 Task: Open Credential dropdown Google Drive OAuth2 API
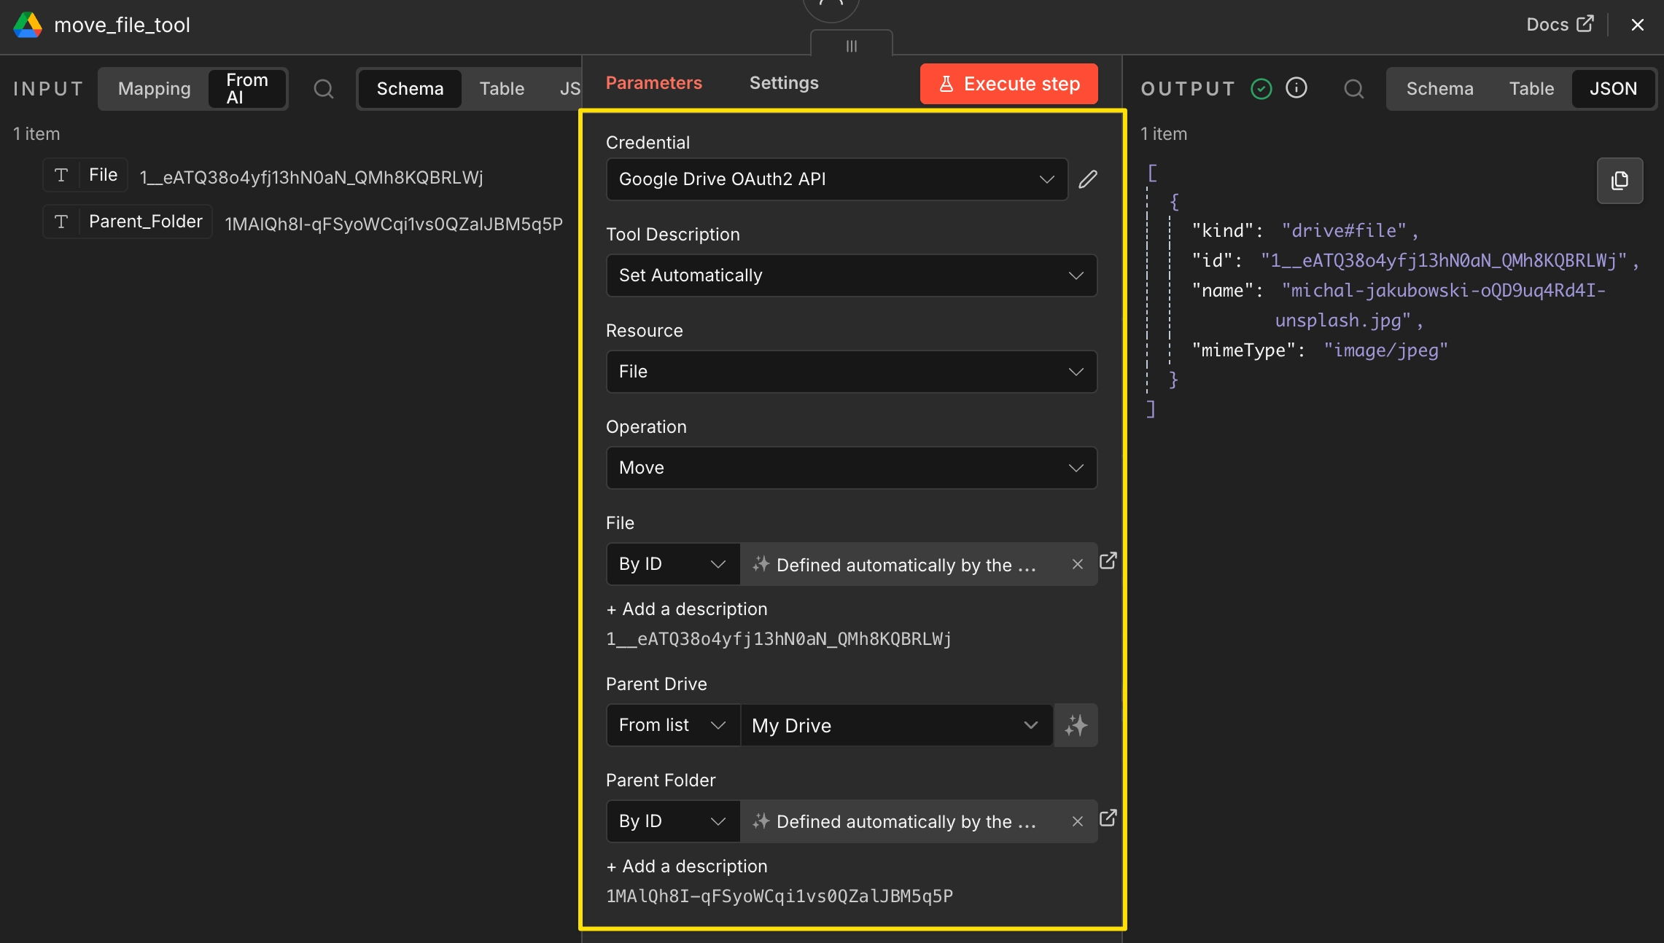click(x=837, y=179)
